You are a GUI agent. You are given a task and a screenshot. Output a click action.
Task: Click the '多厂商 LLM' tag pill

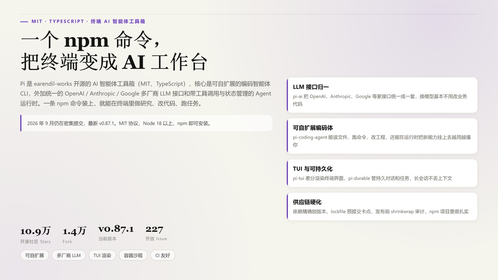coord(68,255)
